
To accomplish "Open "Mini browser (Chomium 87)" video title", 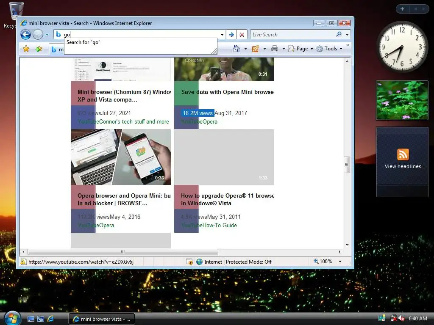I will click(124, 96).
